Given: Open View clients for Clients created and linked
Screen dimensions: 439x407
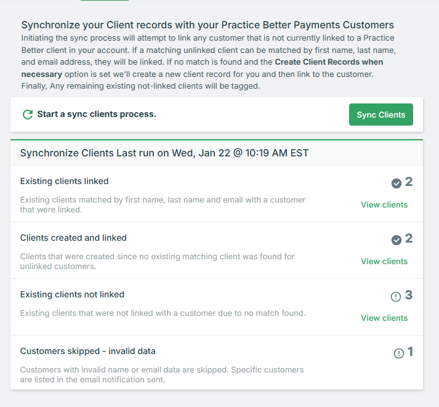Looking at the screenshot, I should point(384,261).
